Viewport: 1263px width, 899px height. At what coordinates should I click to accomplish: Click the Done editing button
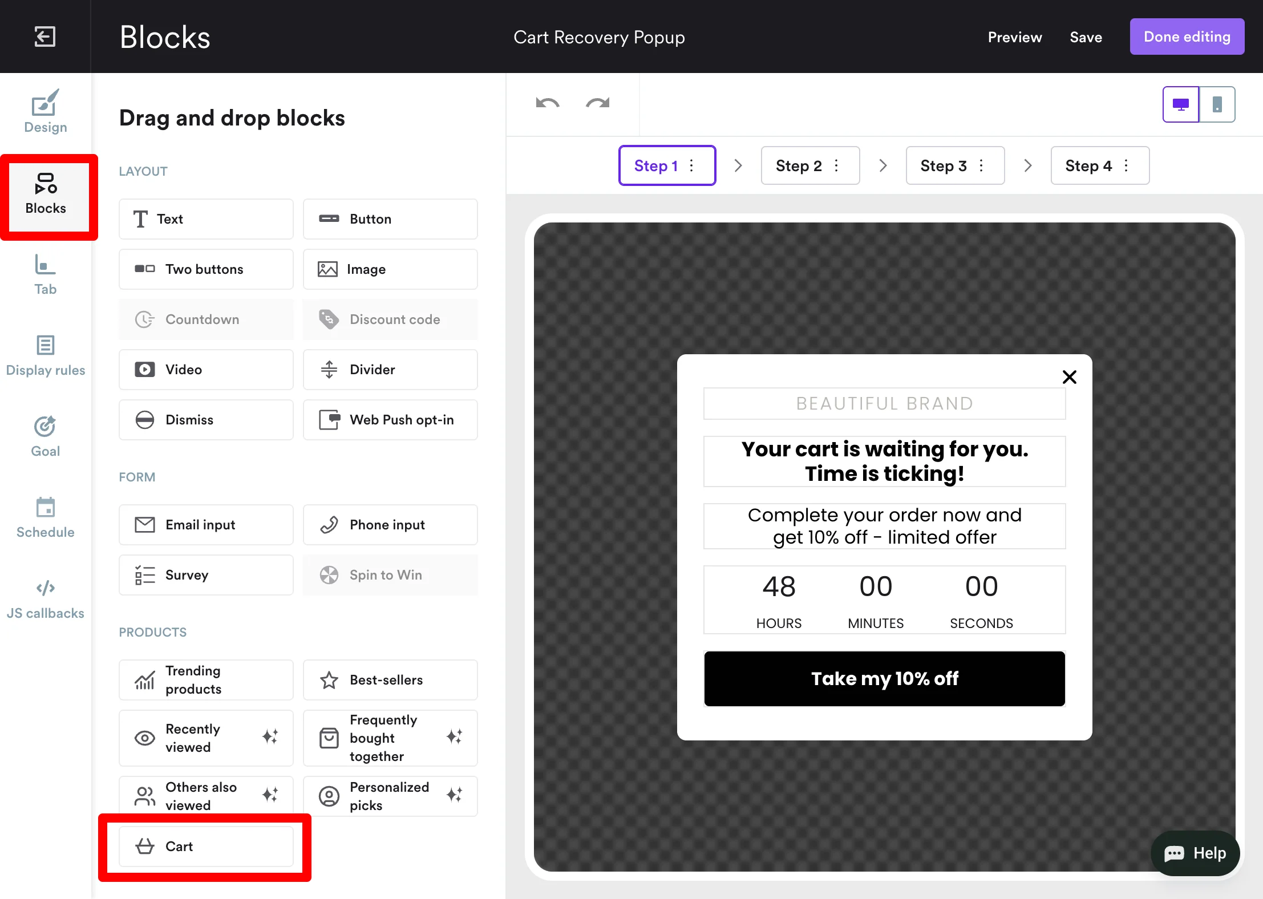(x=1187, y=37)
